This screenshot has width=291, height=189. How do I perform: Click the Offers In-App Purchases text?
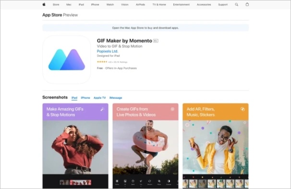pyautogui.click(x=121, y=68)
